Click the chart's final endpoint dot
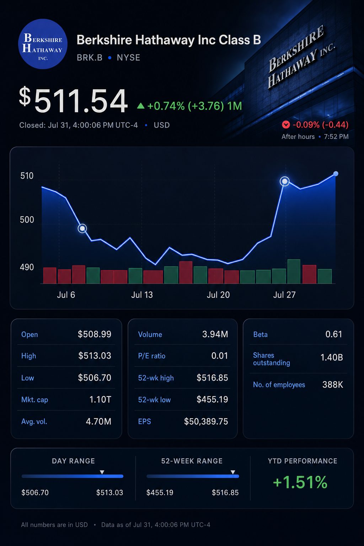 pos(336,174)
